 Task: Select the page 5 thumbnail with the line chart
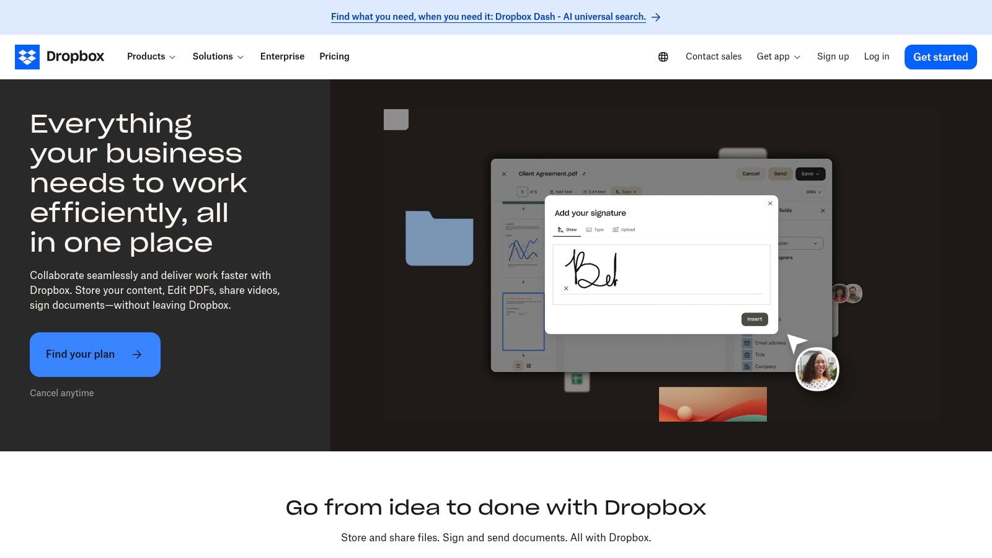click(x=523, y=248)
